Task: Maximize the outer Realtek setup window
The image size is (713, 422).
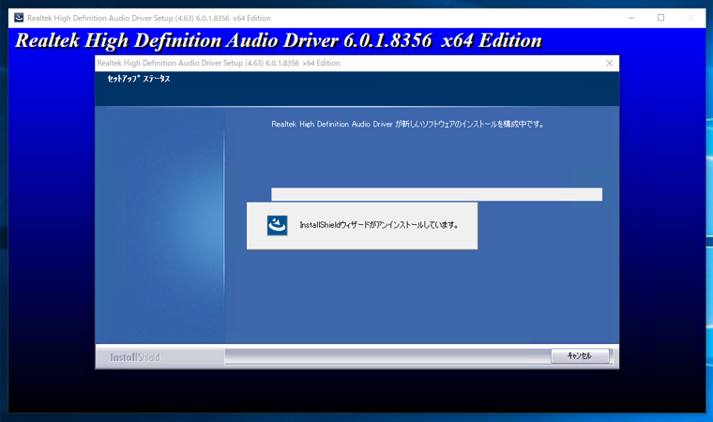Action: tap(660, 18)
